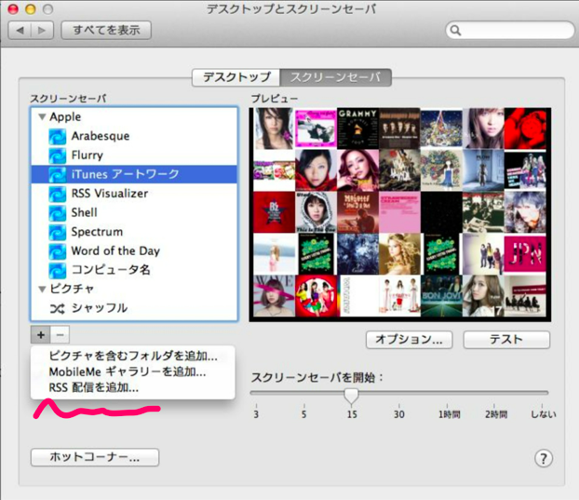Screen dimensions: 579x500
Task: Click the 2時間 slider label
Action: coord(496,414)
